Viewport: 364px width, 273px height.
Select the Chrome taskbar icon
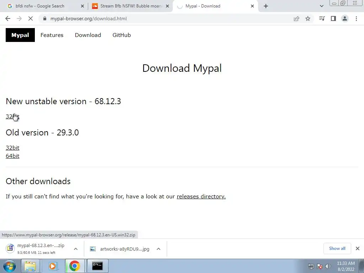click(74, 266)
